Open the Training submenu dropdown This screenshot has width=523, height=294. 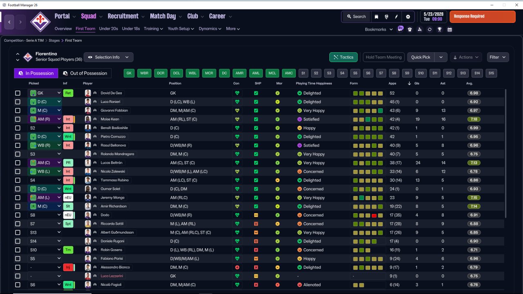(154, 29)
